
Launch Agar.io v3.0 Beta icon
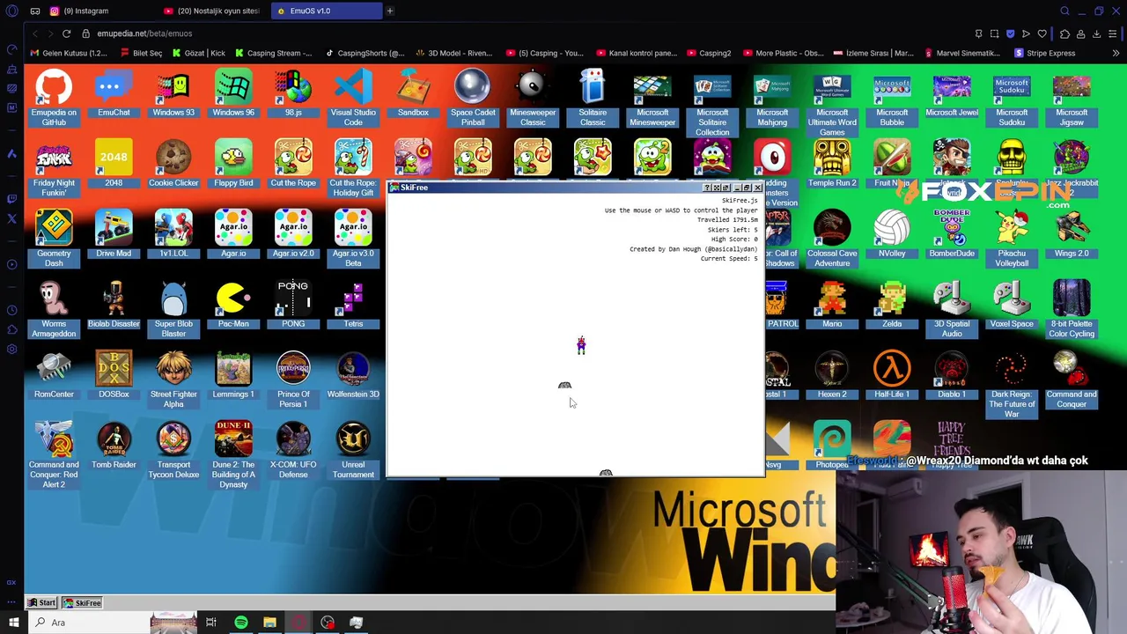353,239
